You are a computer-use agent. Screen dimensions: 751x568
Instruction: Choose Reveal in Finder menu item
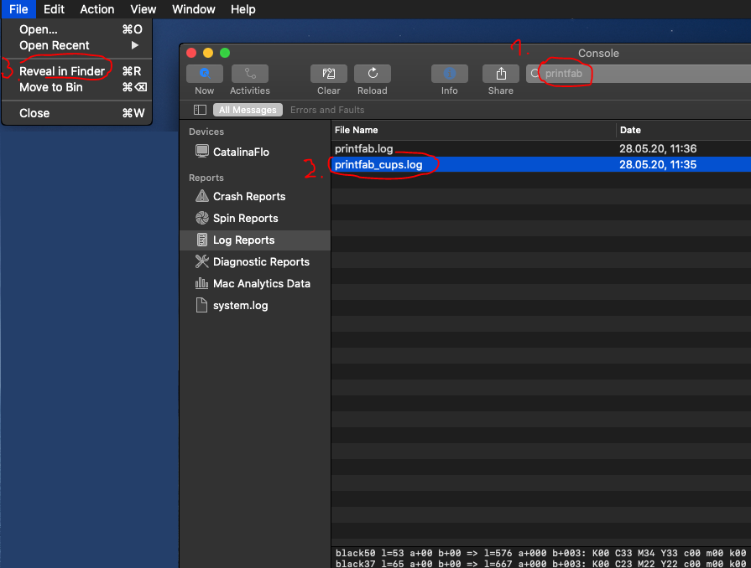click(x=62, y=71)
